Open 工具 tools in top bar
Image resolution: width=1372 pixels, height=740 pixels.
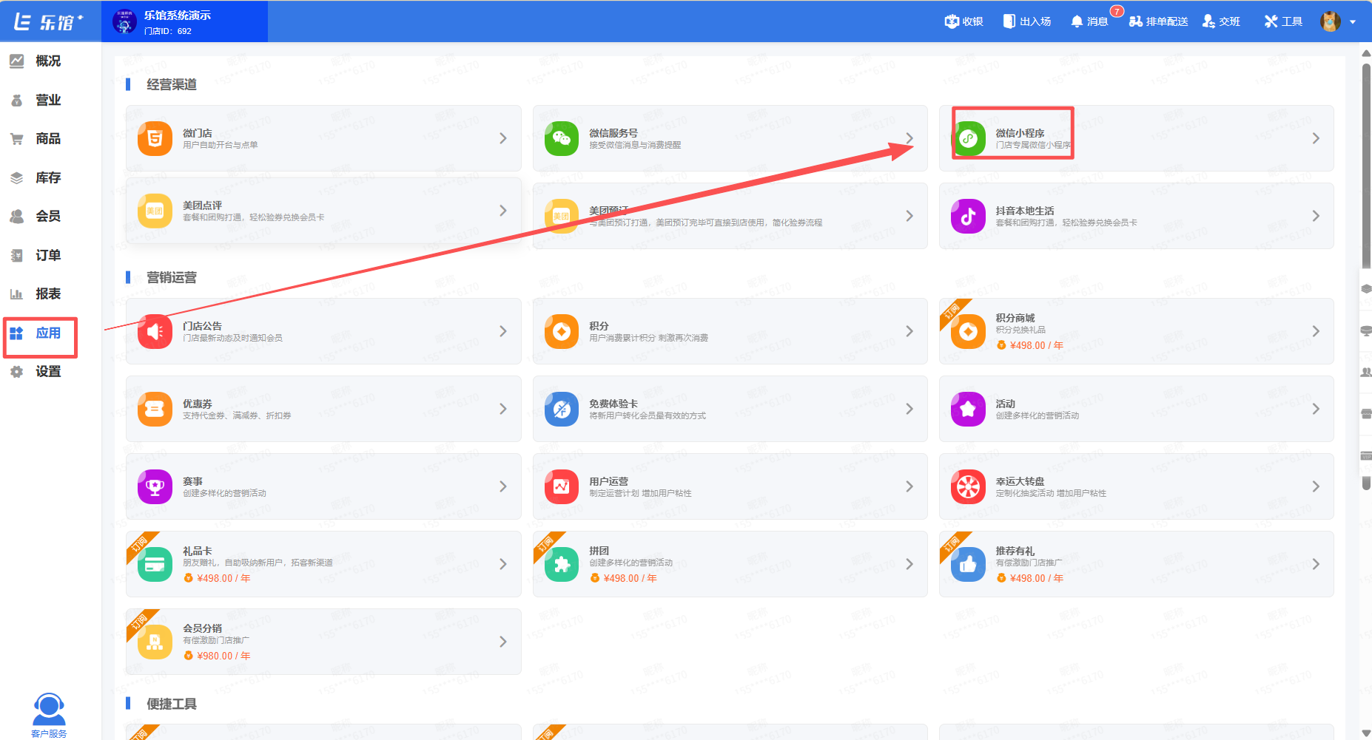pos(1283,21)
